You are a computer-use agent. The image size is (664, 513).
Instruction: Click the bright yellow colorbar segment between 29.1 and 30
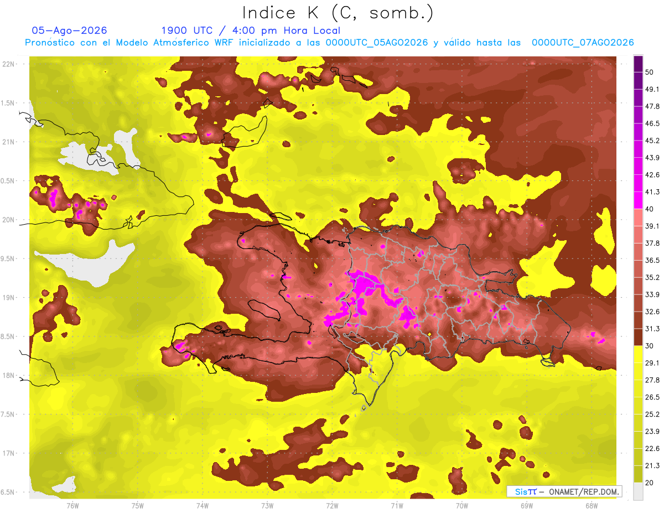638,354
